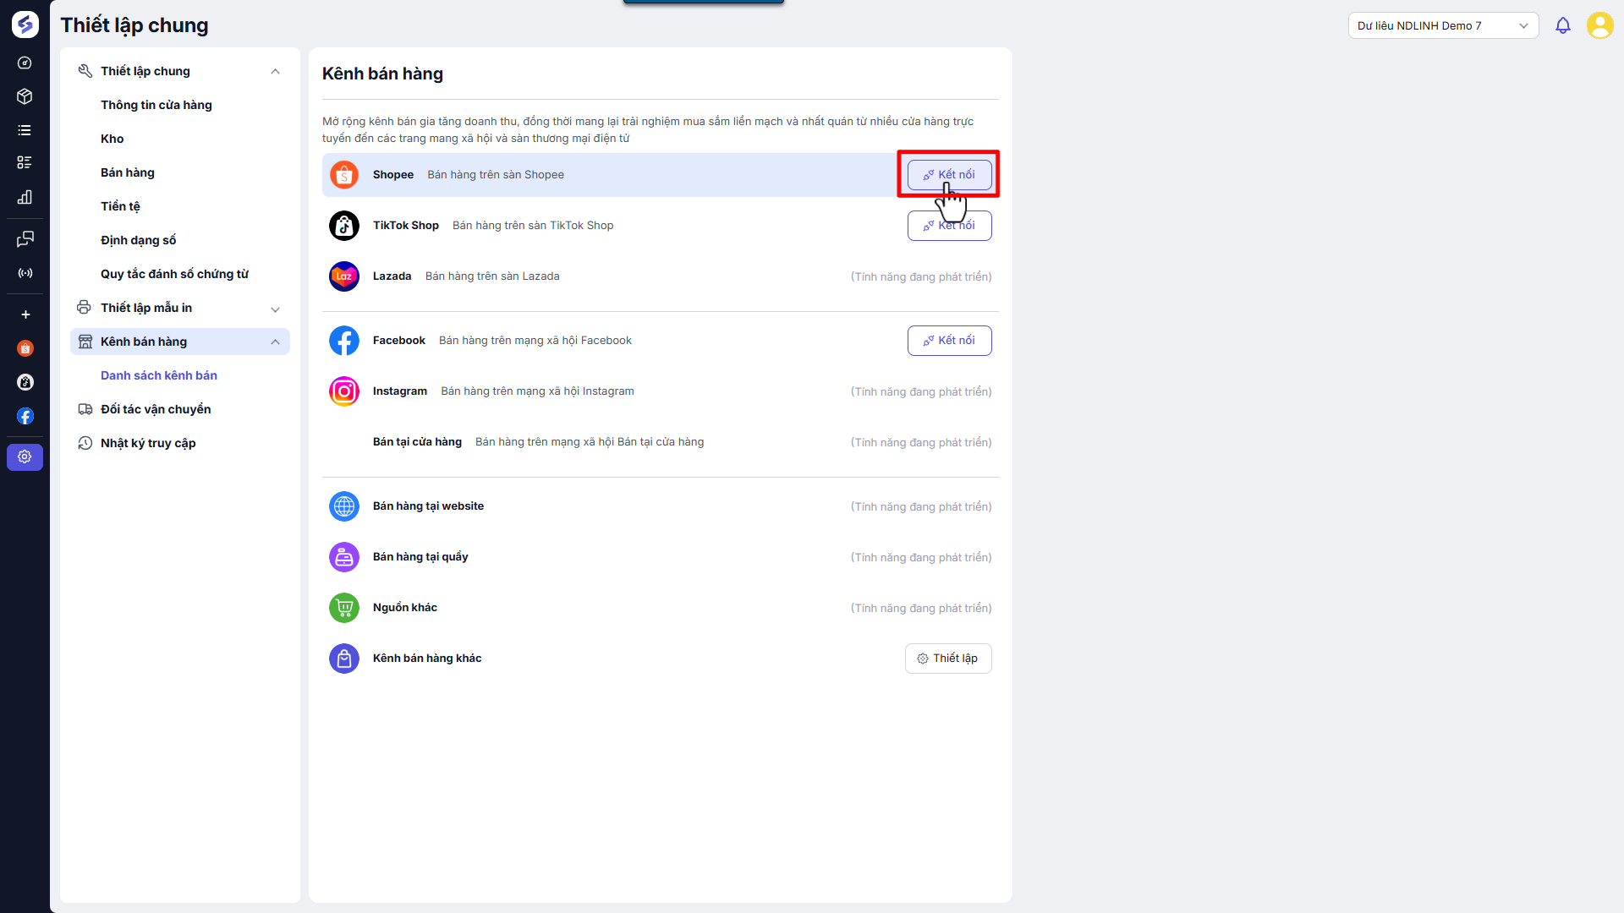The width and height of the screenshot is (1624, 913).
Task: Open Đối tác vận chuyển settings
Action: 156,409
